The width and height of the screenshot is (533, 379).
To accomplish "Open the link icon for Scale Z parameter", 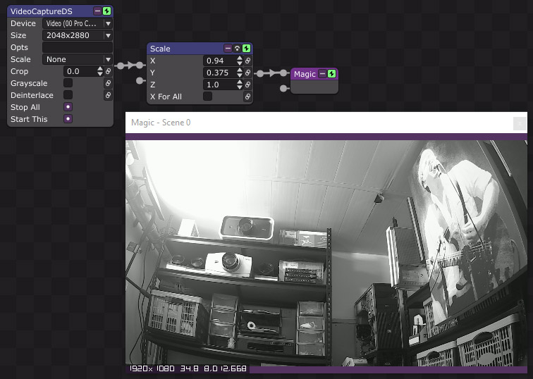I will [247, 85].
